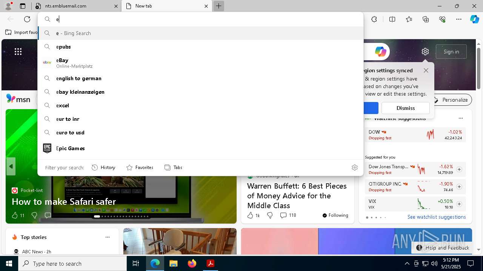Open a new tab with plus button

pyautogui.click(x=218, y=6)
